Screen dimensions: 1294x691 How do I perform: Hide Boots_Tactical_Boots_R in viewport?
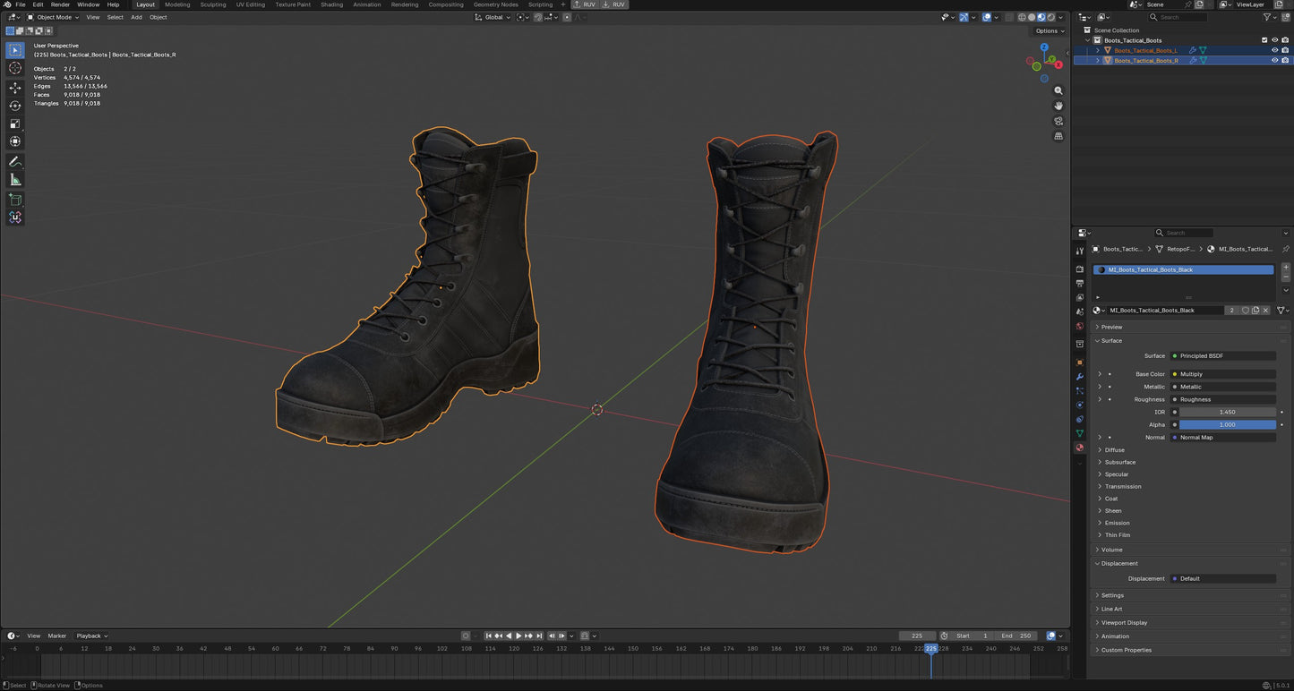(x=1274, y=61)
